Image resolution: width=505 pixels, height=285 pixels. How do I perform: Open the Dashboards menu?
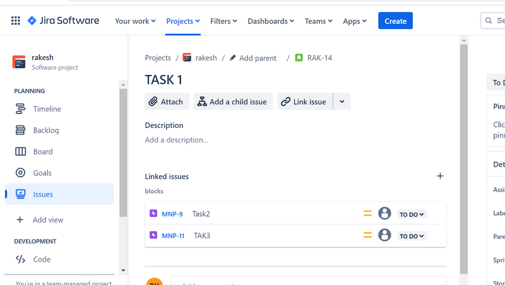coord(271,21)
